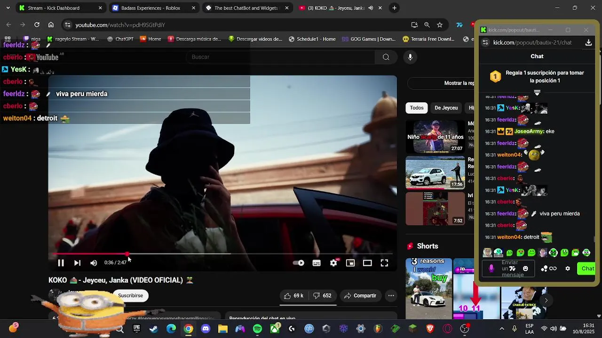Open the Schedule1 - Home bookmark
The width and height of the screenshot is (602, 338).
pos(312,39)
